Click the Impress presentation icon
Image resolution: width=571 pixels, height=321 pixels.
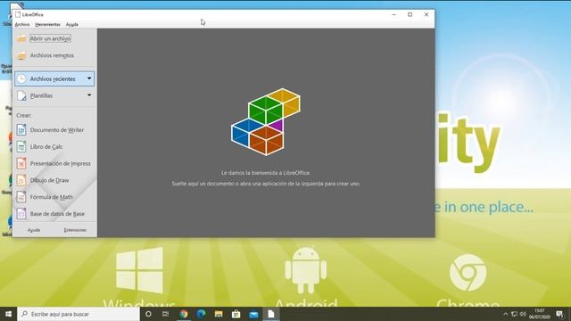point(21,163)
